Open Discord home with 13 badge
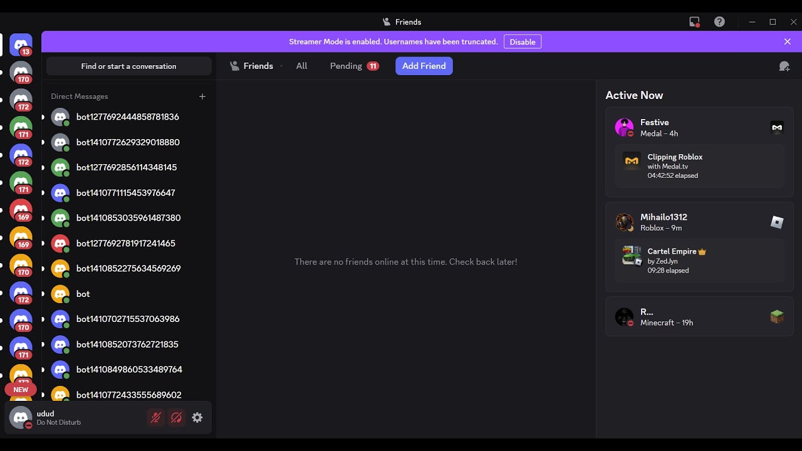Screen dimensions: 802x451 coord(21,44)
